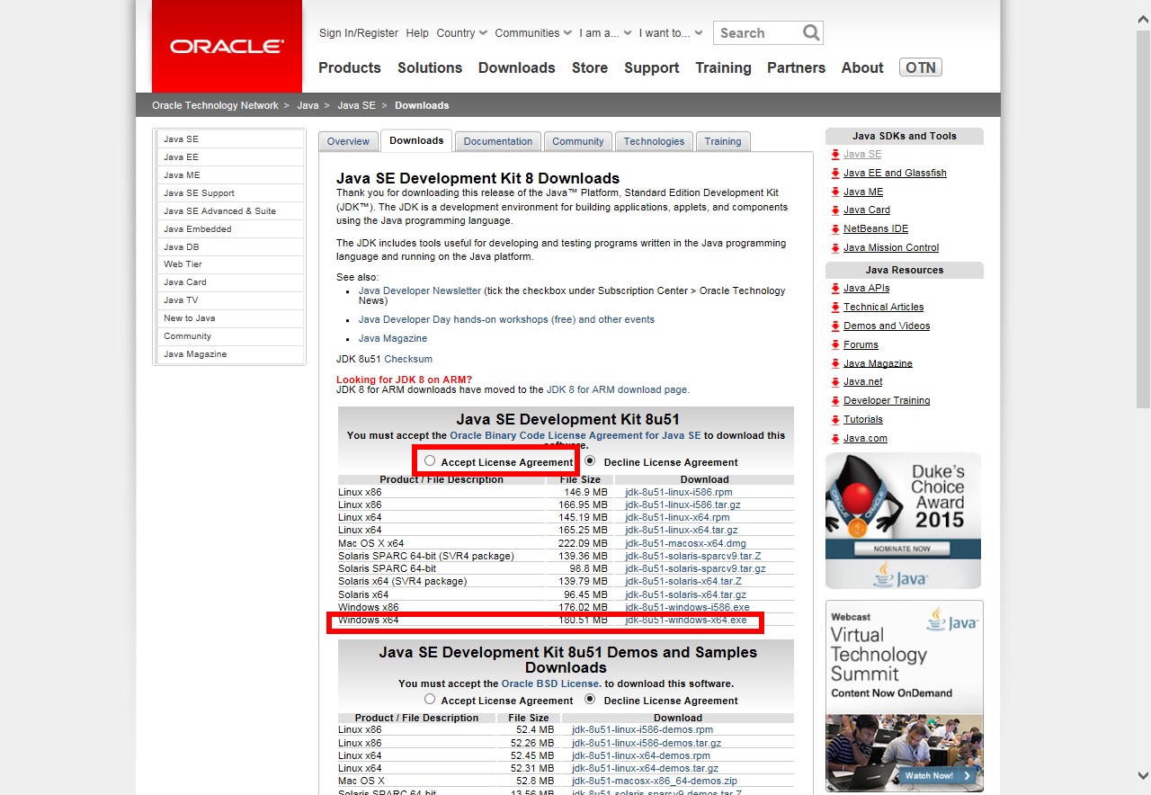This screenshot has width=1151, height=795.
Task: Open the Communities dropdown
Action: 533,33
